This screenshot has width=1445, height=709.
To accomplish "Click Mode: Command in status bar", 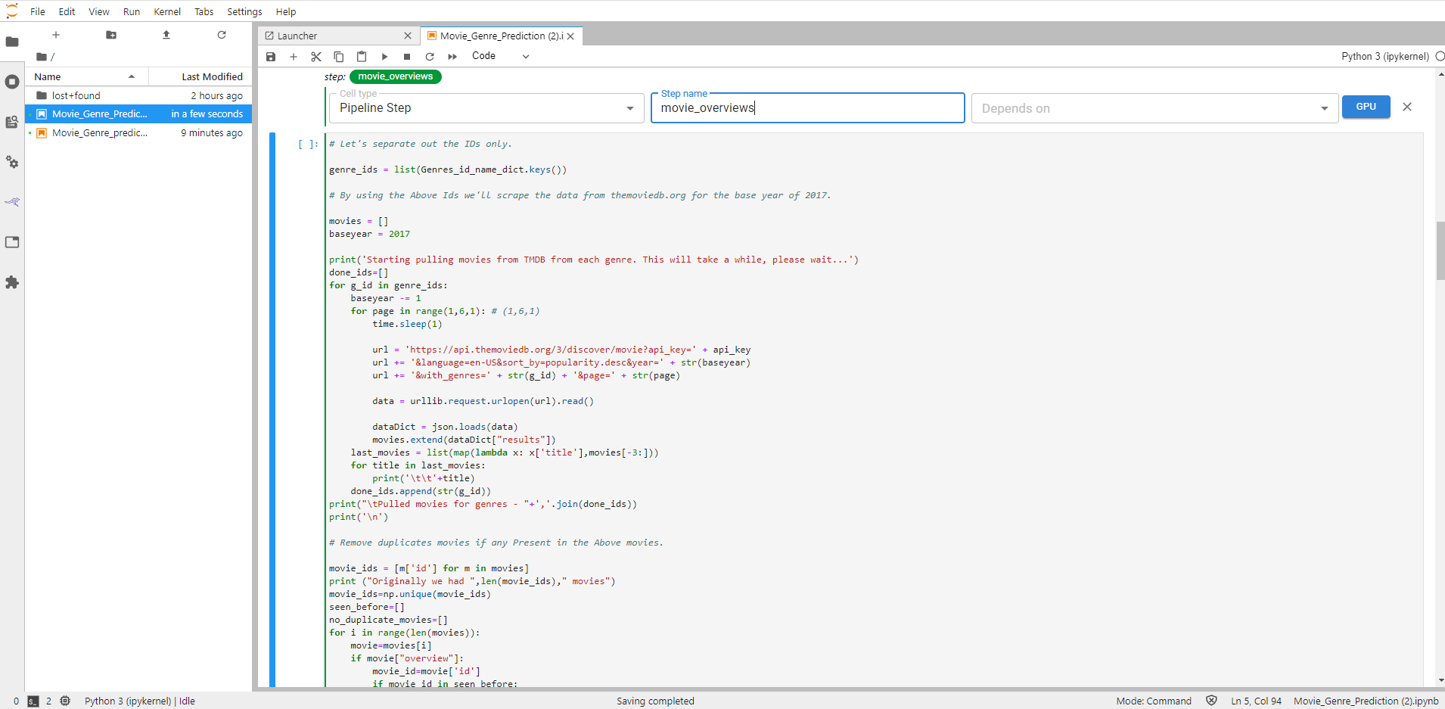I will 1154,701.
